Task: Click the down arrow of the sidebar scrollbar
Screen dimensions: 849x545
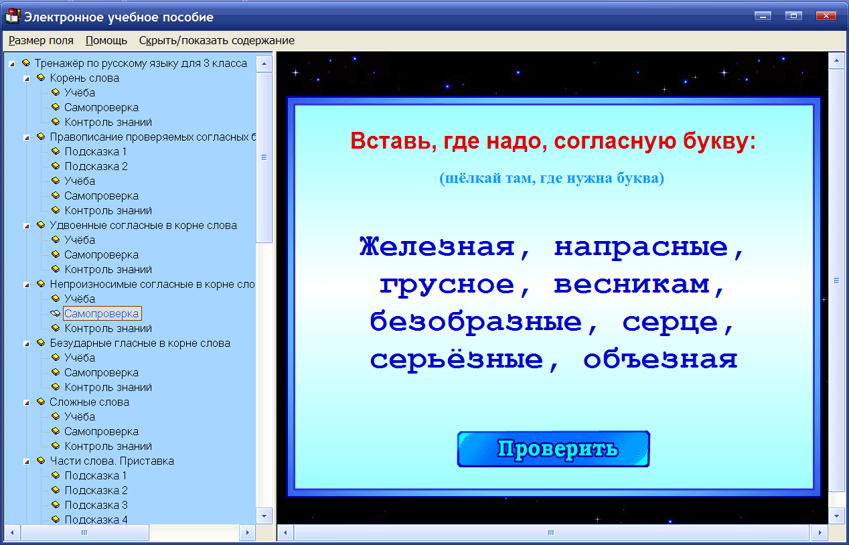Action: (265, 516)
